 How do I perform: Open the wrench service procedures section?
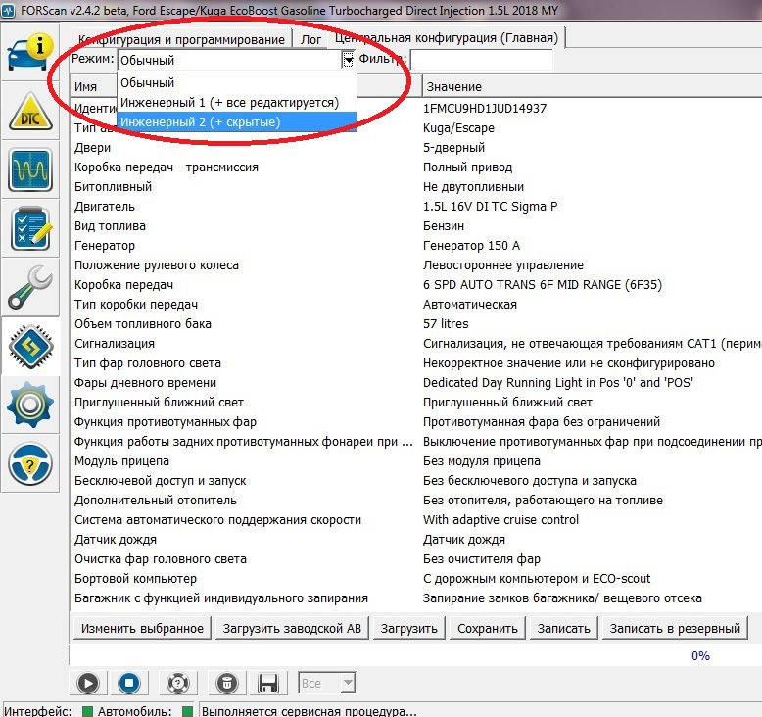(x=30, y=287)
